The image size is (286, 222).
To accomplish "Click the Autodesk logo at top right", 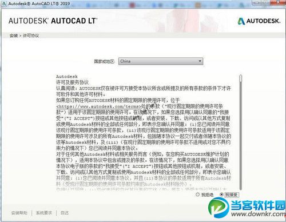I will [x=259, y=21].
